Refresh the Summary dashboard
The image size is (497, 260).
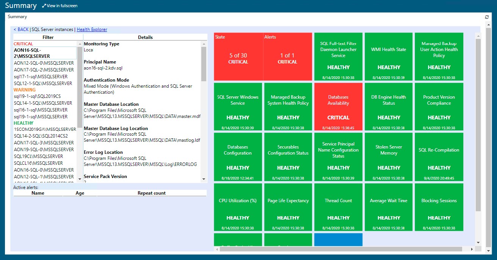coord(486,17)
